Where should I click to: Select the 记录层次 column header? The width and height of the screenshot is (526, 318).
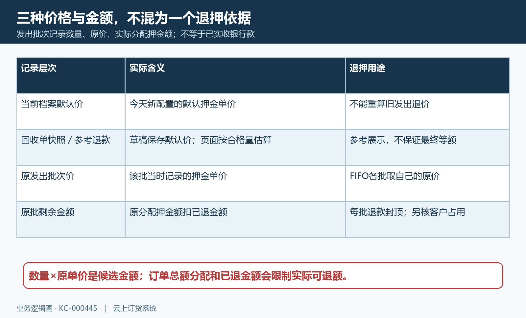[71, 76]
